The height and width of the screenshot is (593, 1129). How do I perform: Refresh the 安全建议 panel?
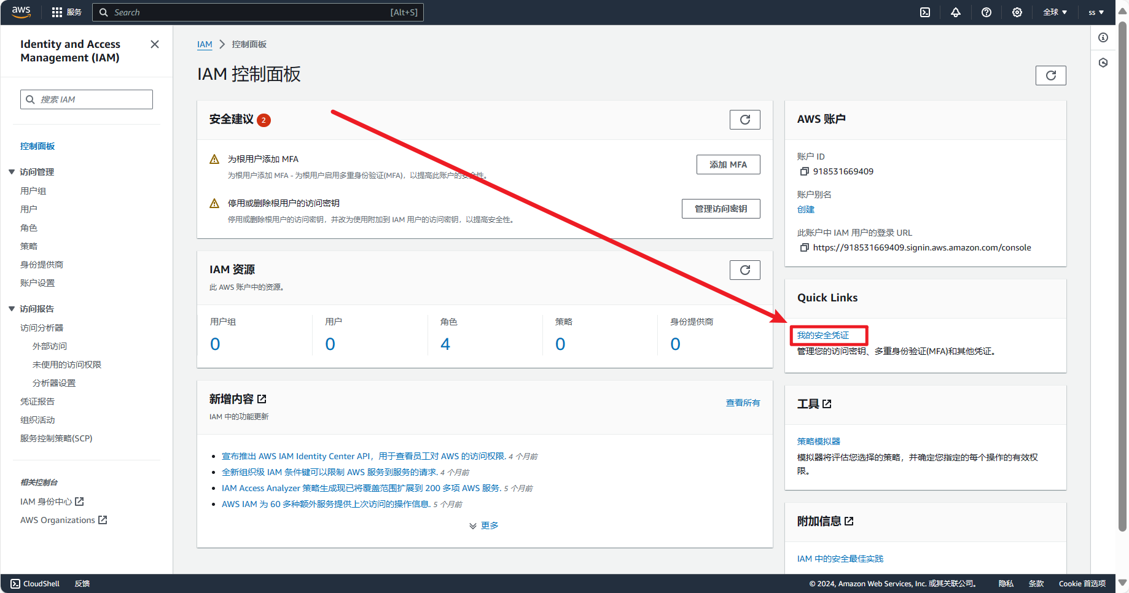click(744, 120)
